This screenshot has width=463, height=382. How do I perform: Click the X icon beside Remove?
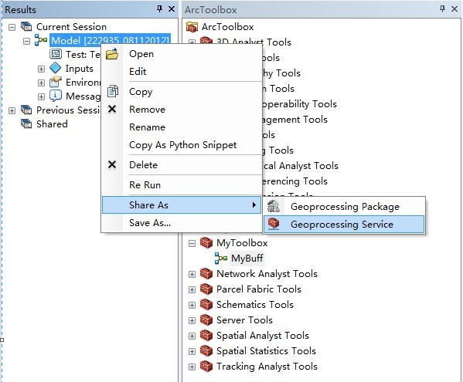[x=112, y=109]
